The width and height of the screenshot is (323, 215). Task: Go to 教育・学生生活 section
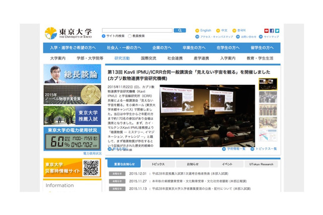(x=260, y=58)
